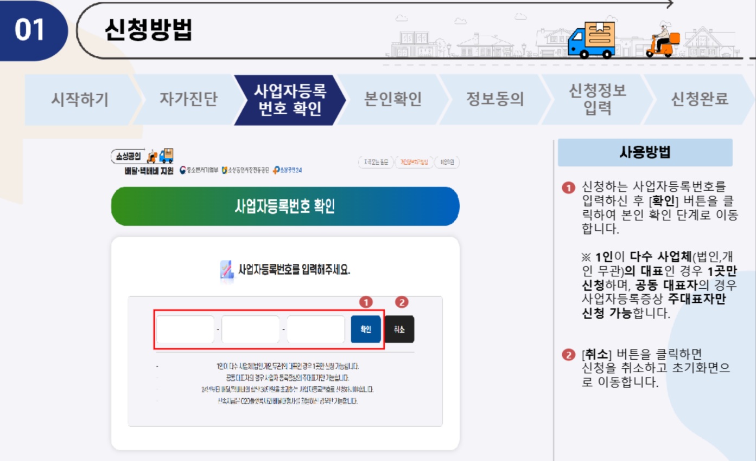Open the 소상공인24 logo link

tap(288, 170)
